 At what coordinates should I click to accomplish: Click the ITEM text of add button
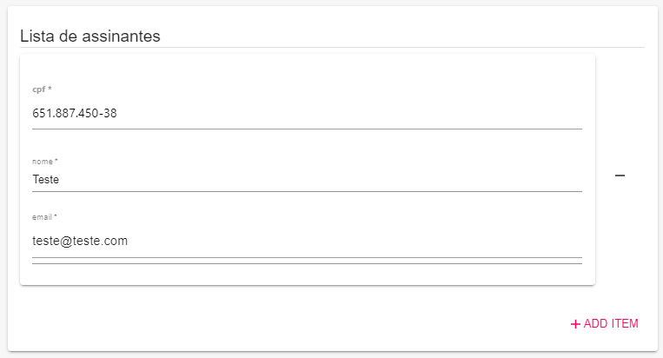(x=624, y=324)
